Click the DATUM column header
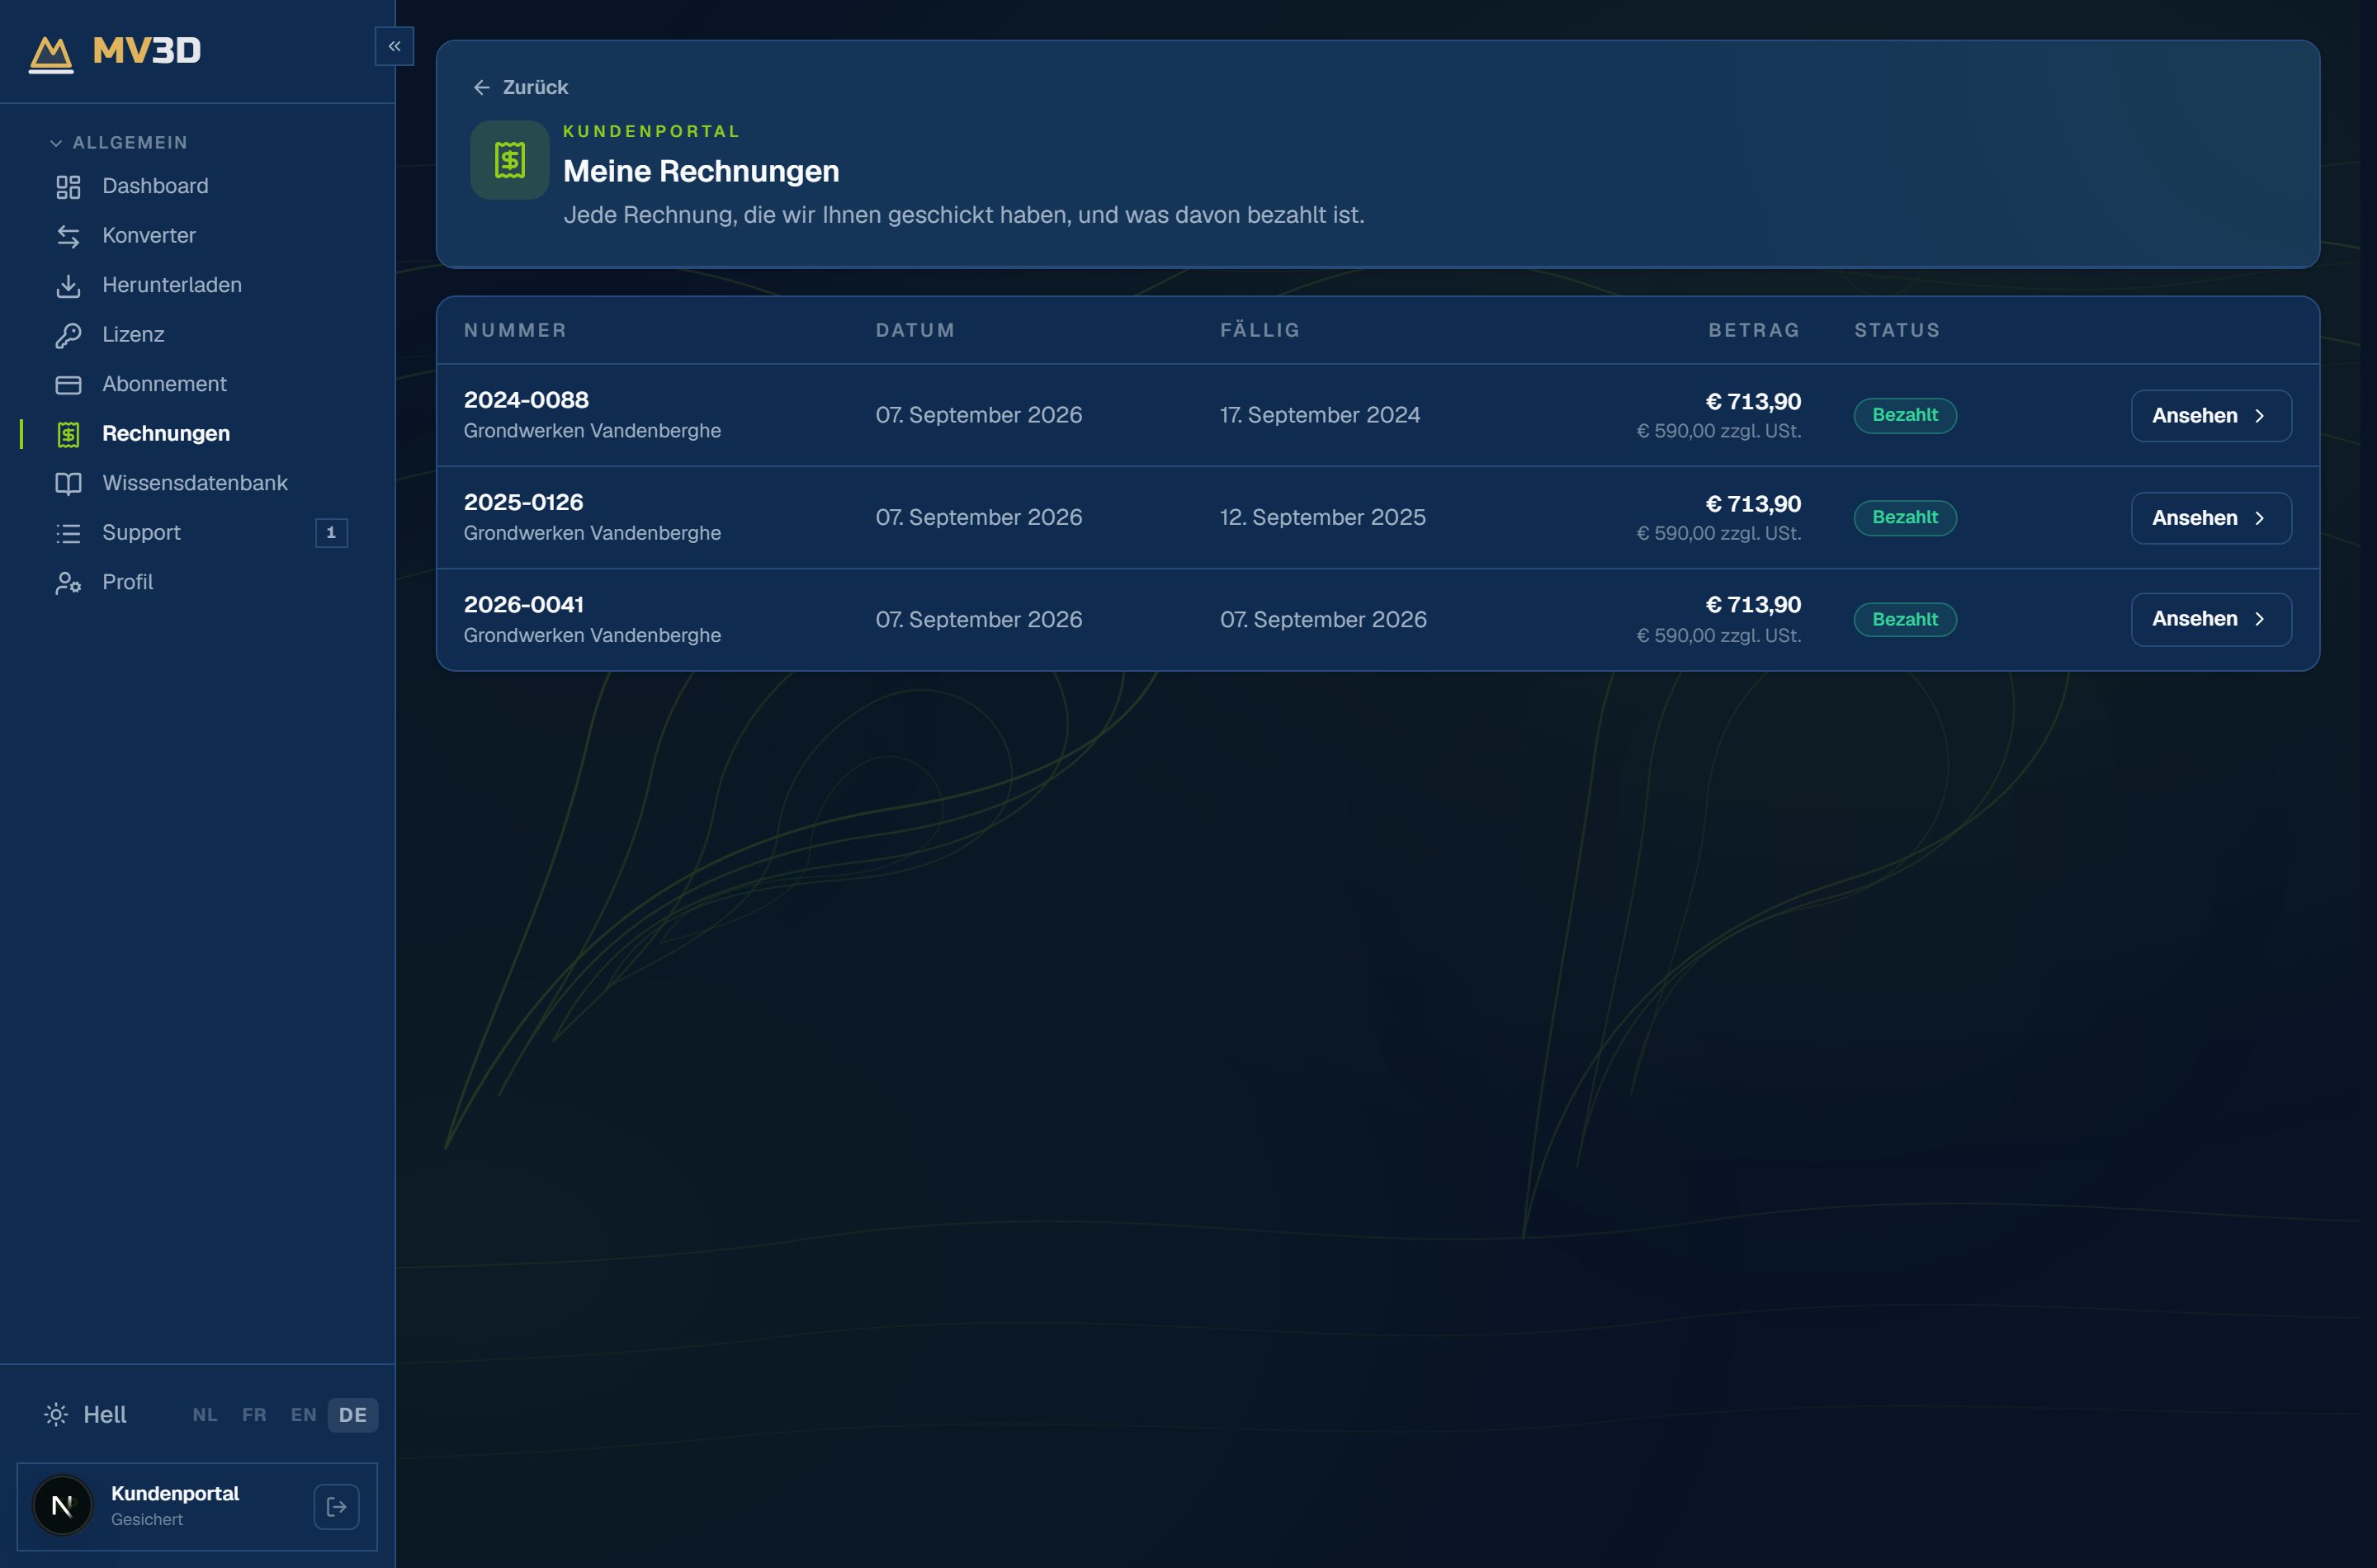Screen dimensions: 2377x1568 (916, 330)
